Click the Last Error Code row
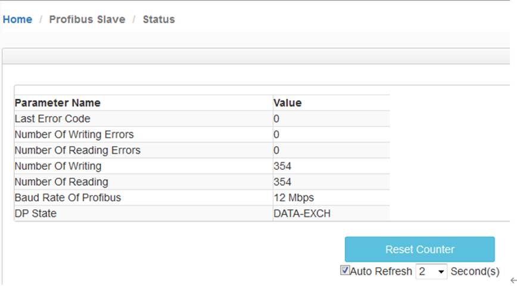 [x=202, y=119]
